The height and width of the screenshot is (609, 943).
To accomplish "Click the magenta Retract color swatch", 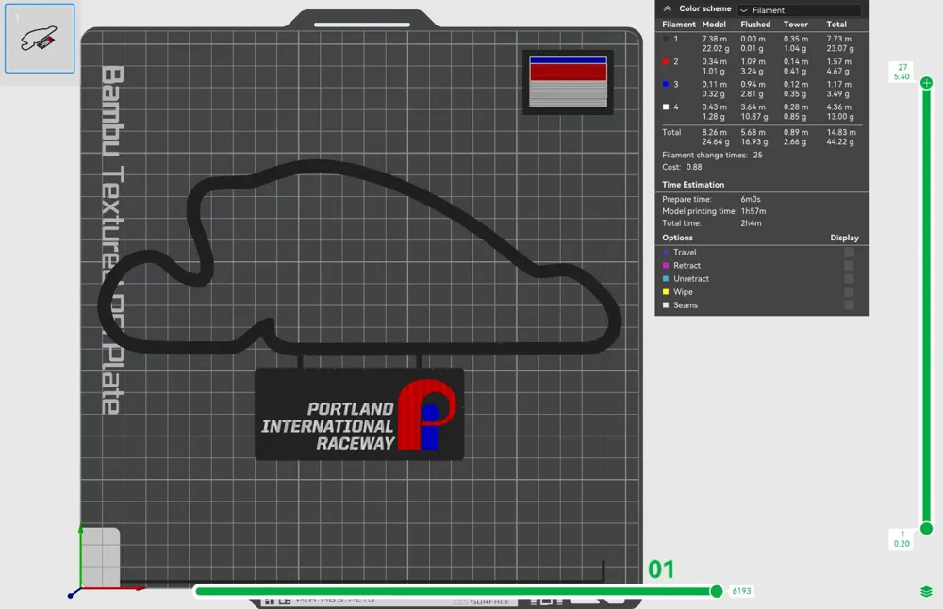I will 667,266.
